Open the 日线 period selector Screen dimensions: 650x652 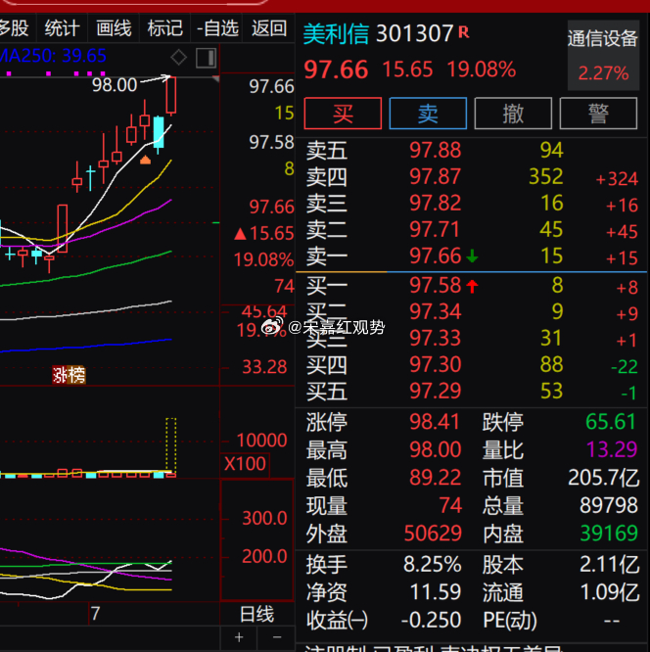click(257, 614)
